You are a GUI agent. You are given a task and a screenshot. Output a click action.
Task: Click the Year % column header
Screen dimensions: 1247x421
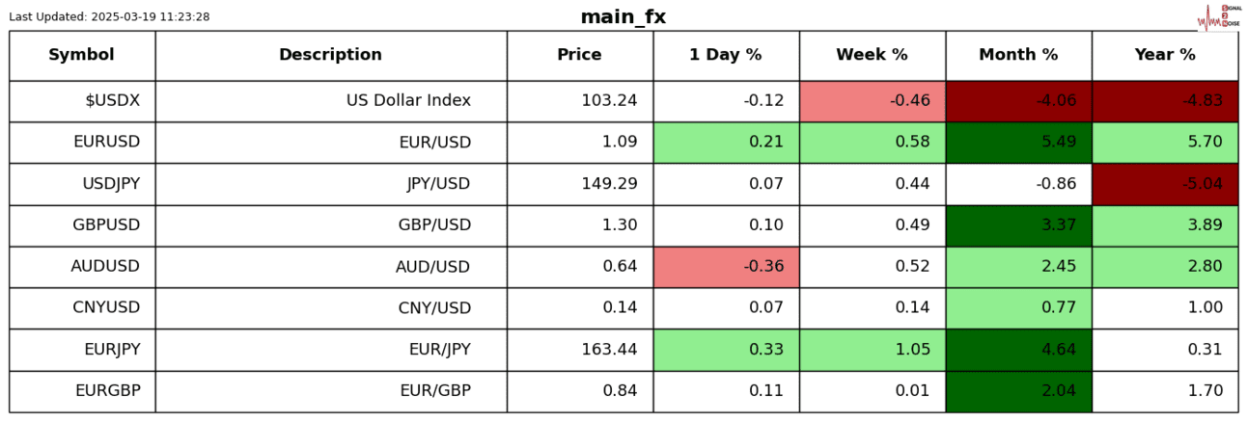(x=1165, y=55)
